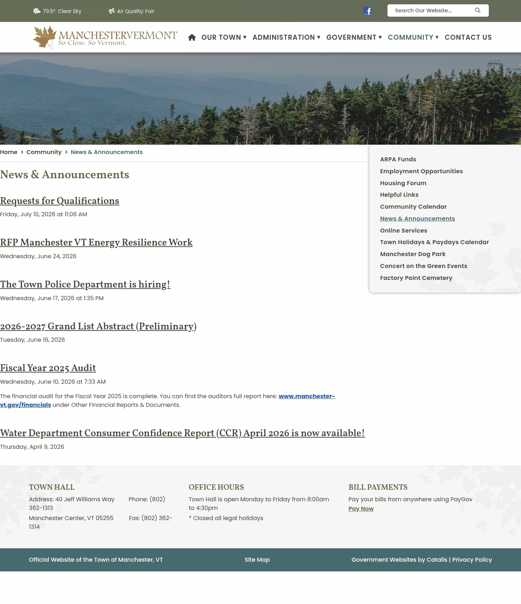The width and height of the screenshot is (521, 604).
Task: Open The Town Police Department is hiring post
Action: tap(85, 284)
